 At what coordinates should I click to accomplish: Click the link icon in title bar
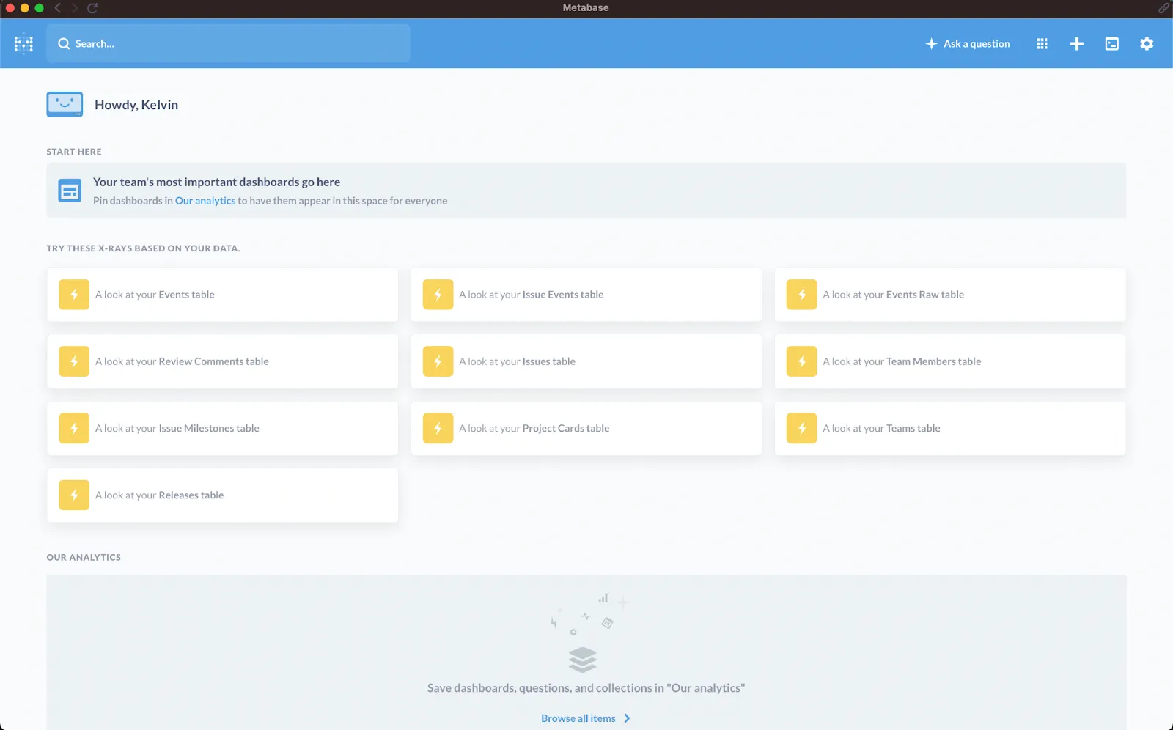(1163, 8)
